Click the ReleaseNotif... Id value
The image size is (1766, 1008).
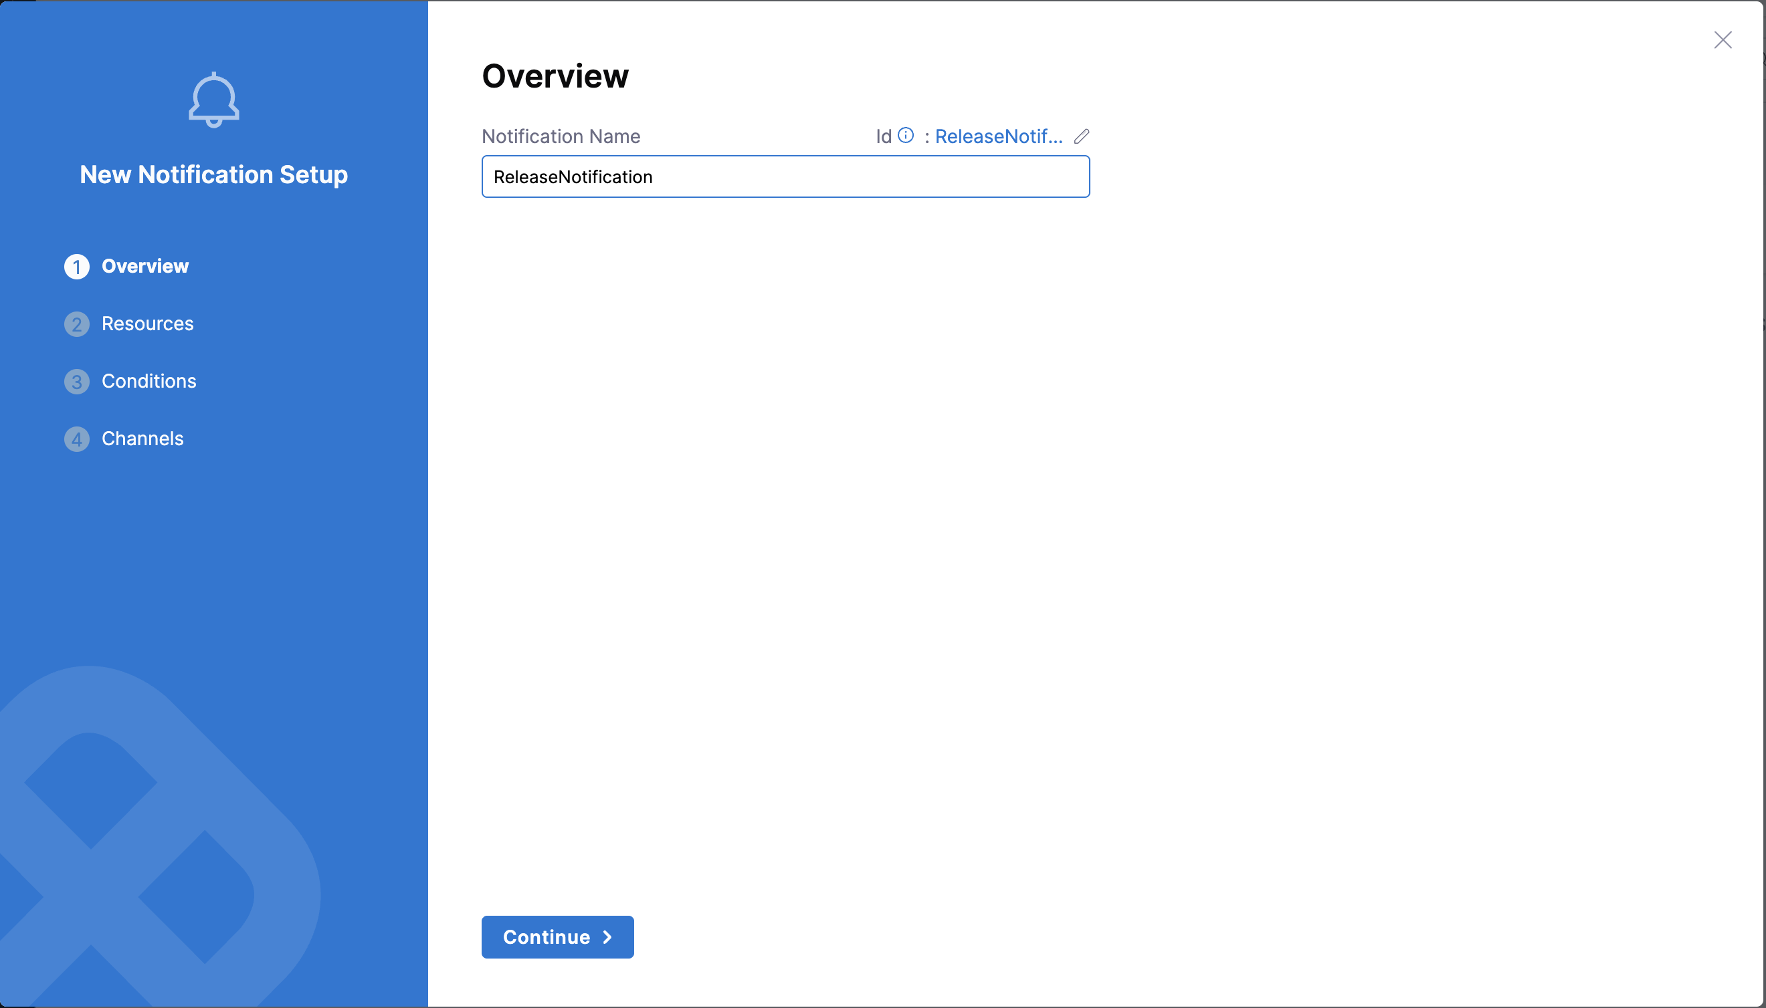coord(998,136)
